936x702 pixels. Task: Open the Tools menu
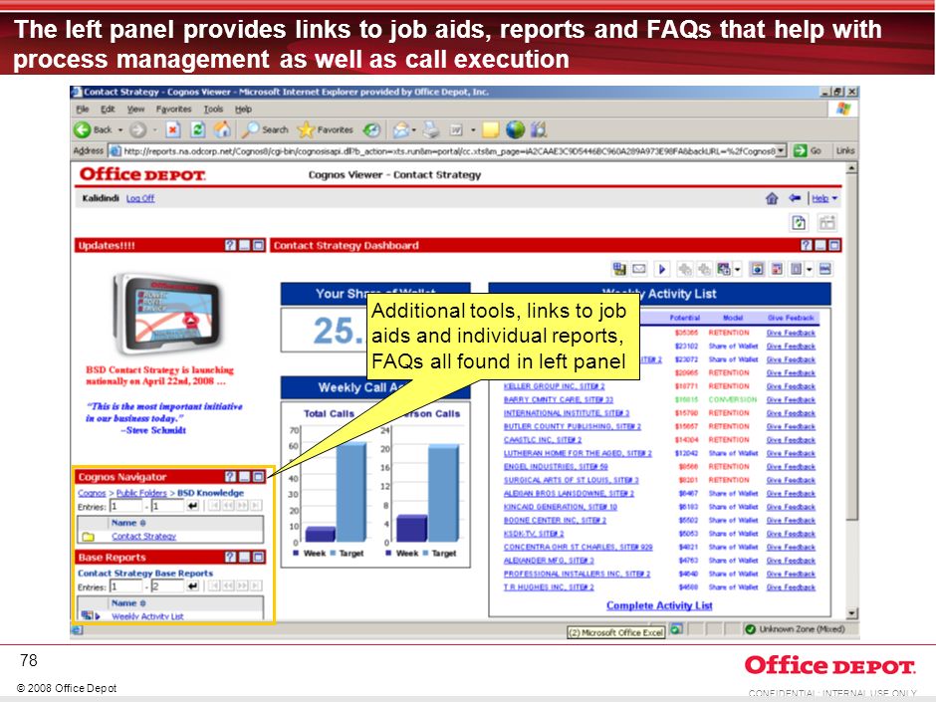pos(213,110)
